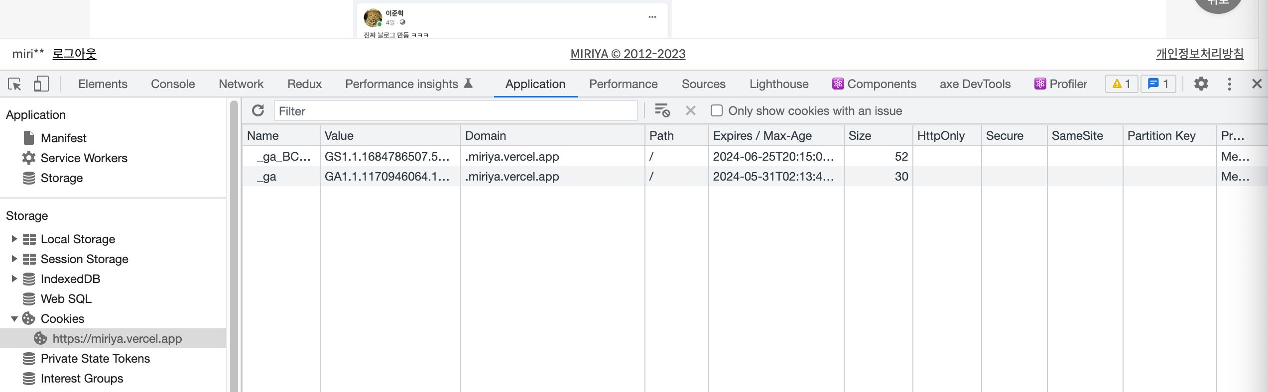The image size is (1268, 392).
Task: Open the React Profiler tab
Action: coord(1061,84)
